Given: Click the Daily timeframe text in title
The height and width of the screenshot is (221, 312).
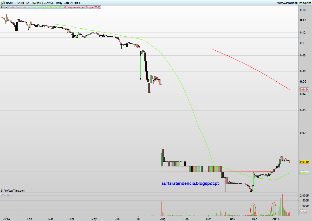Looking at the screenshot, I should point(61,3).
